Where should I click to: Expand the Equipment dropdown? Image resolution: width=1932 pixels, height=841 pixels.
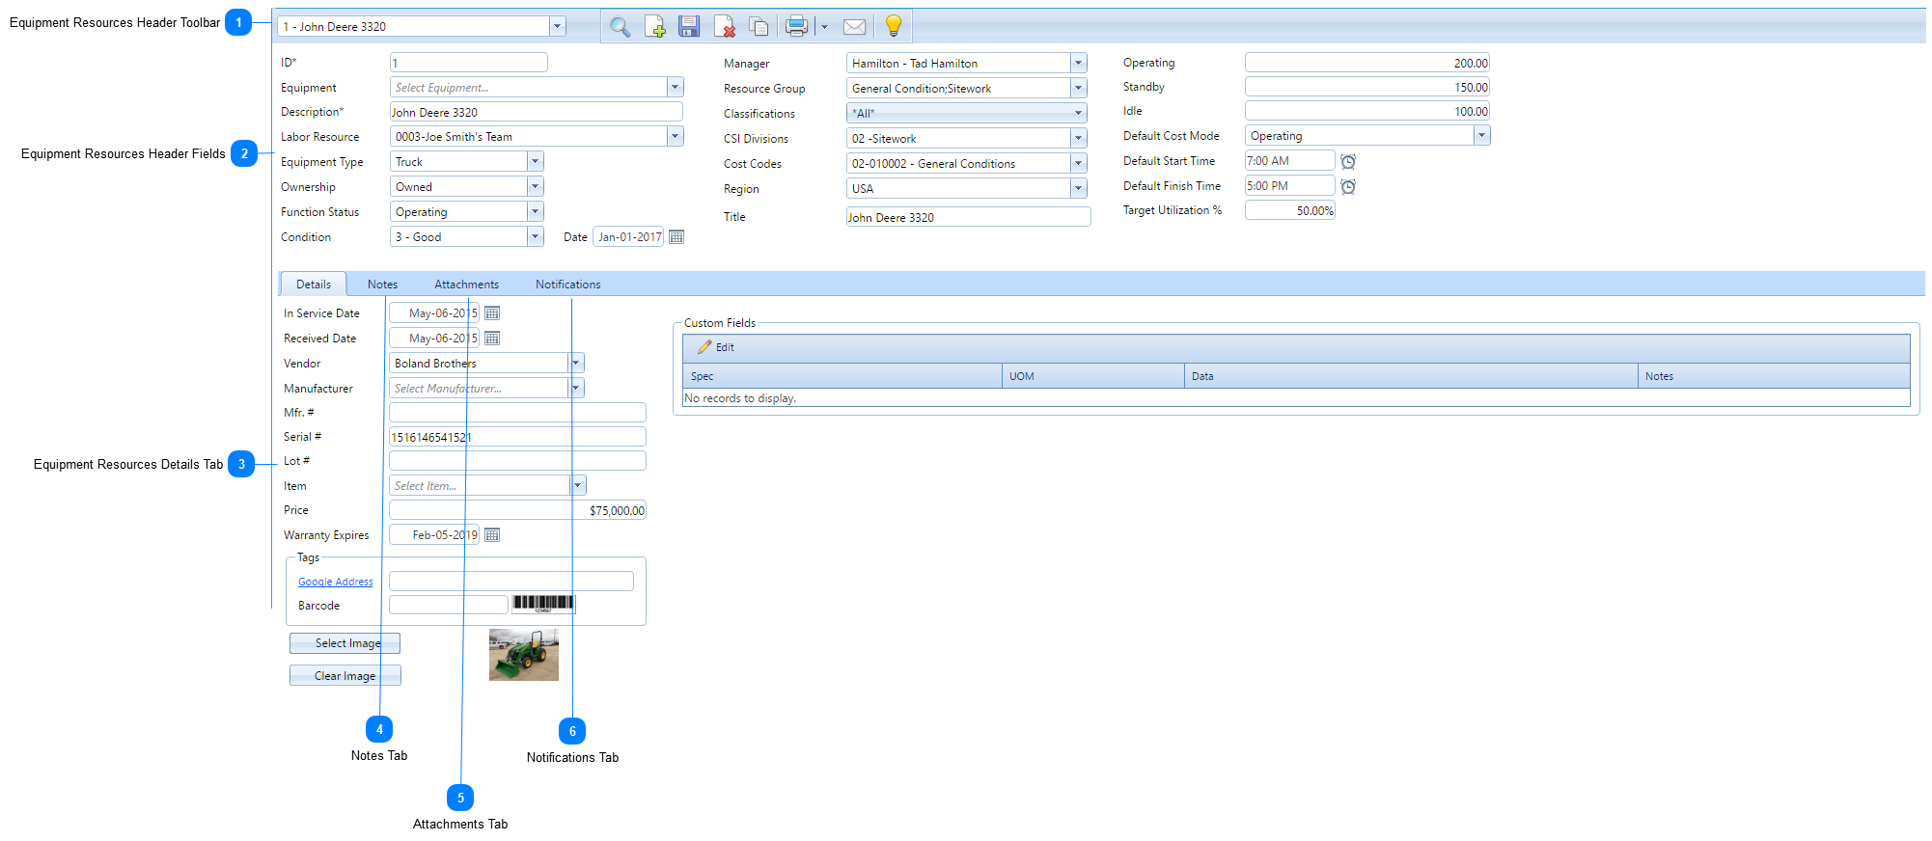[x=676, y=88]
